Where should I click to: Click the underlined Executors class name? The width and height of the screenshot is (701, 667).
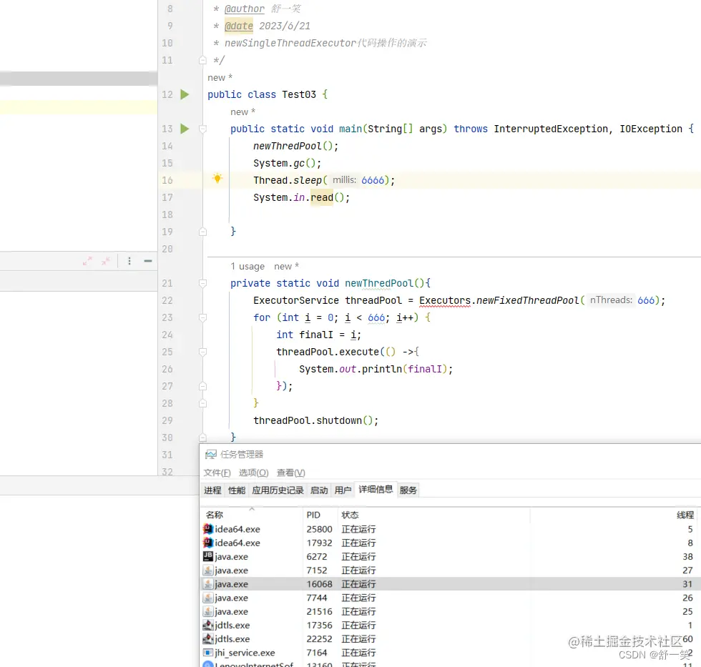(445, 300)
